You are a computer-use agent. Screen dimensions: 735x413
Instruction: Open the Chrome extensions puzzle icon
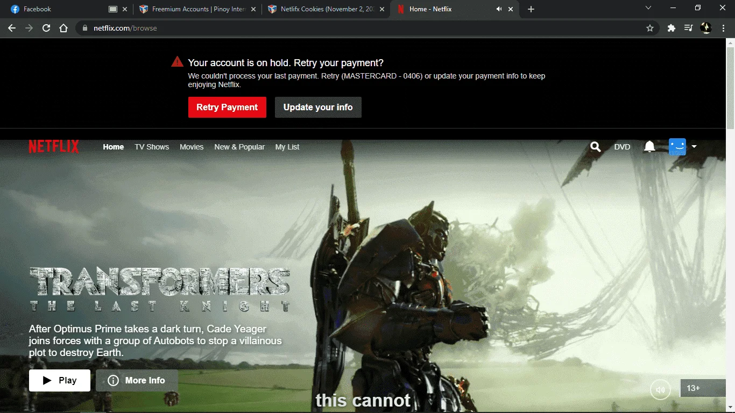(671, 28)
